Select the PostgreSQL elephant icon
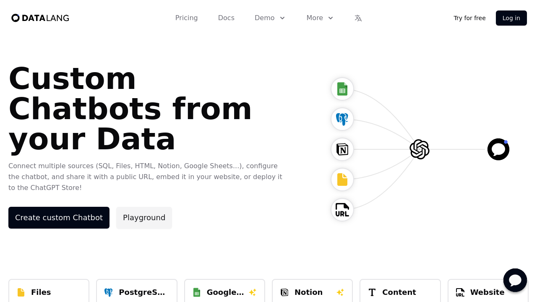 click(x=108, y=292)
